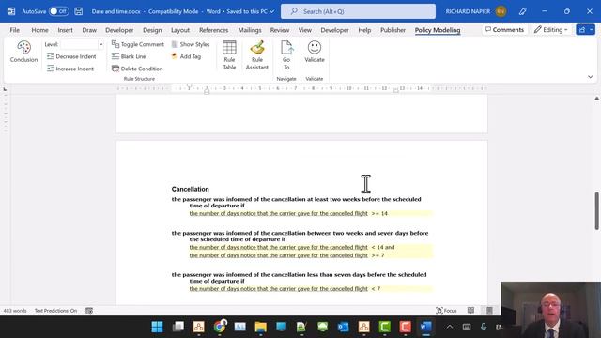601x338 pixels.
Task: Switch to Read Mode view icon
Action: click(470, 311)
